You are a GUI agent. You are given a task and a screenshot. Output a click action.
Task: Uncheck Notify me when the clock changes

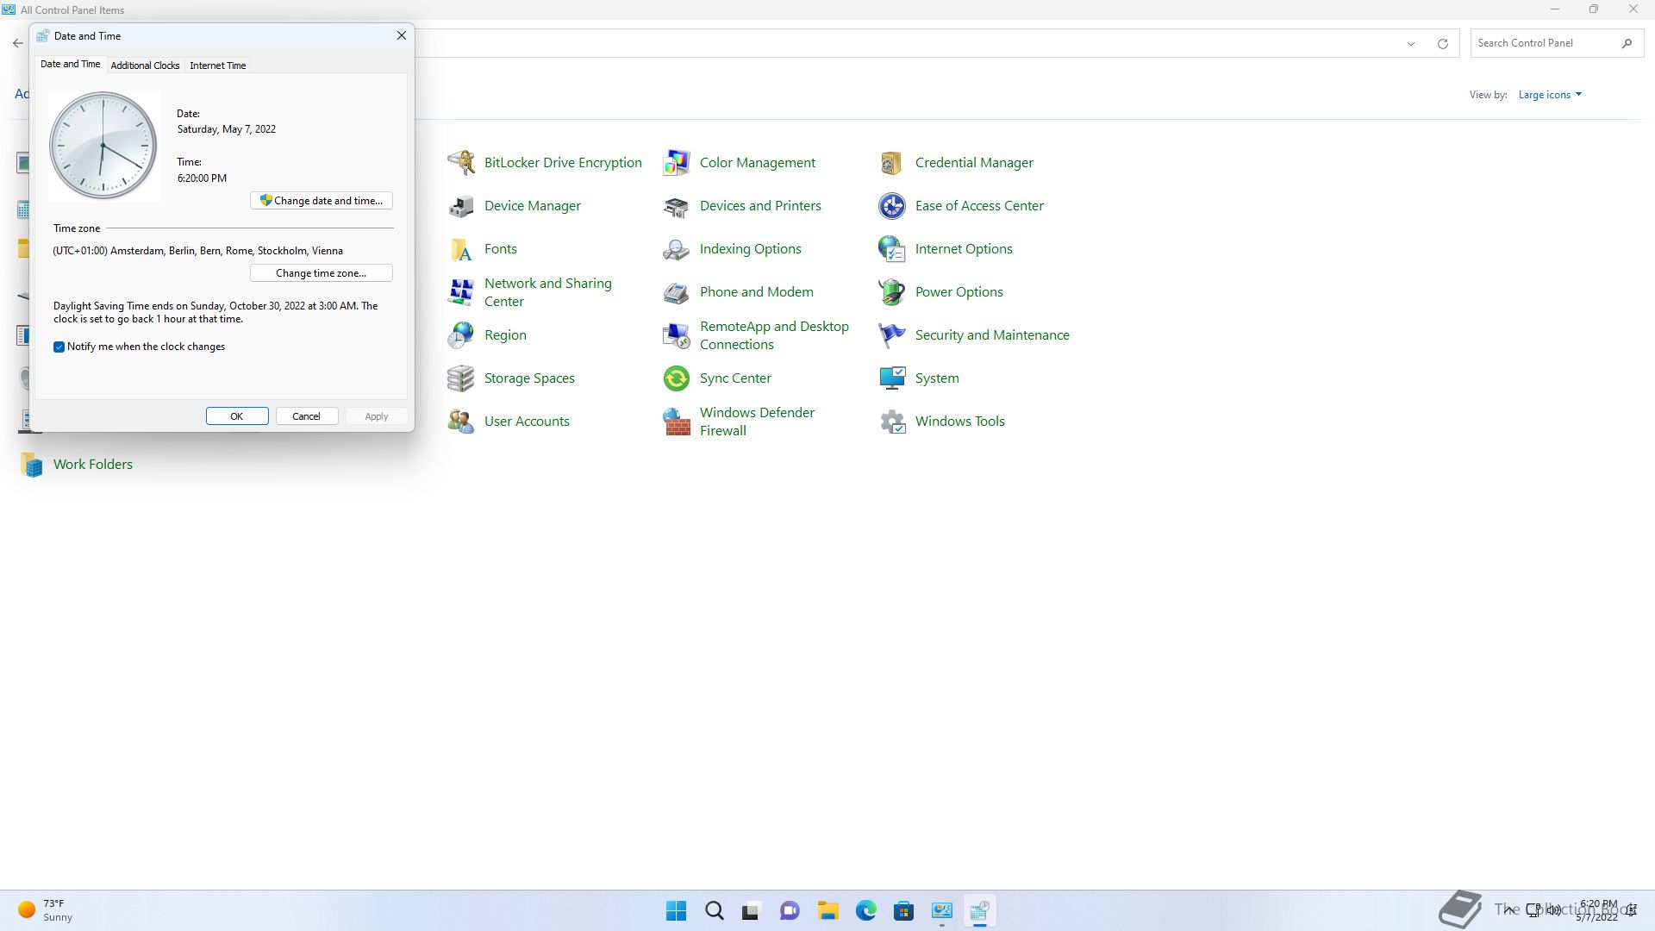click(59, 347)
